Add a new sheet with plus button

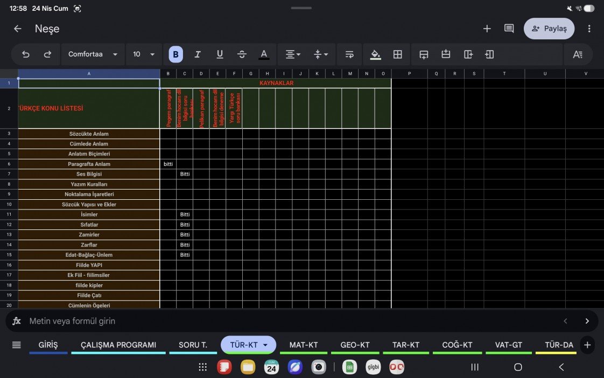(587, 345)
